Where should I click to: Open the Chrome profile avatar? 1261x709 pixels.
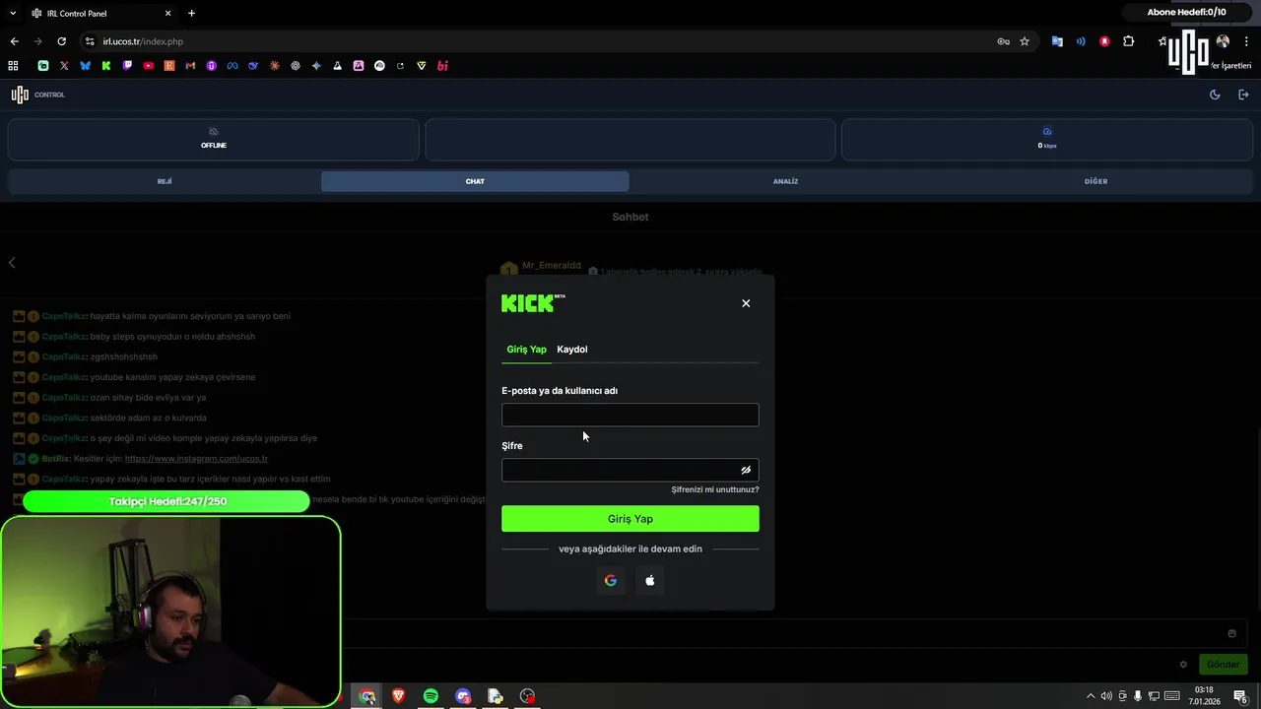(1223, 41)
